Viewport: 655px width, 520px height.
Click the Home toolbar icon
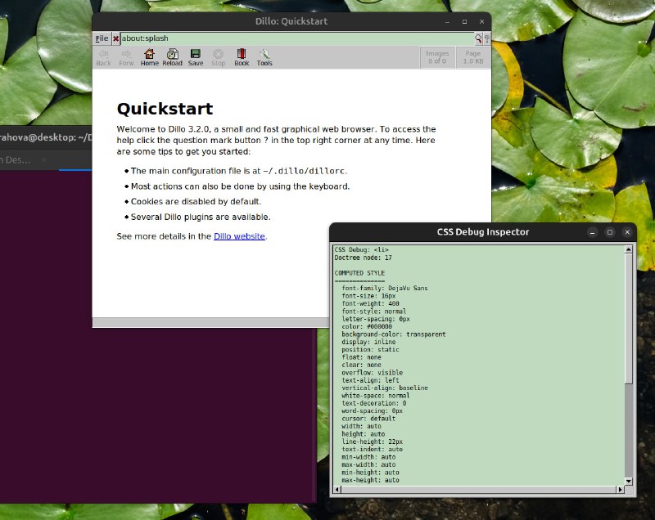pyautogui.click(x=149, y=56)
